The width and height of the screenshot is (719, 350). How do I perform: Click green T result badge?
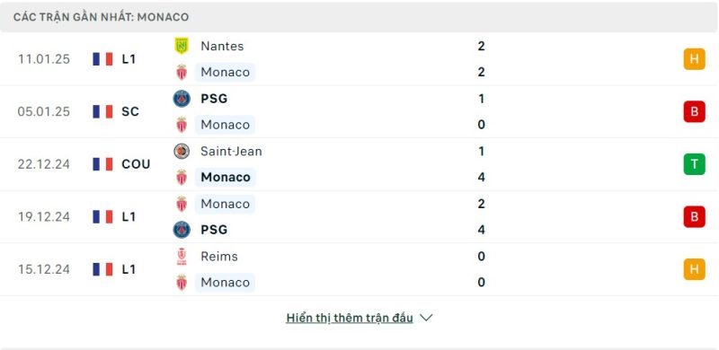point(694,164)
